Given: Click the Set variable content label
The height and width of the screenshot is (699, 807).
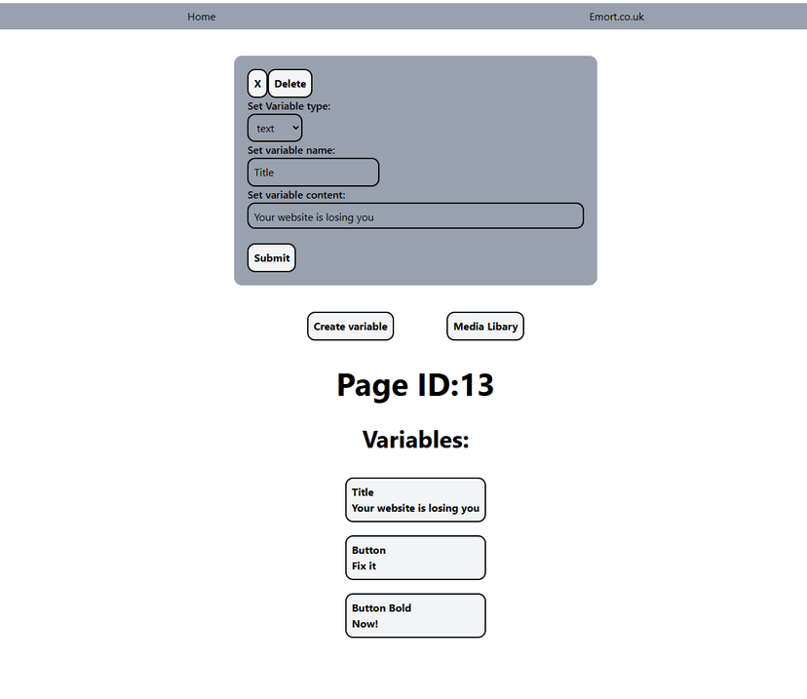Looking at the screenshot, I should 296,195.
